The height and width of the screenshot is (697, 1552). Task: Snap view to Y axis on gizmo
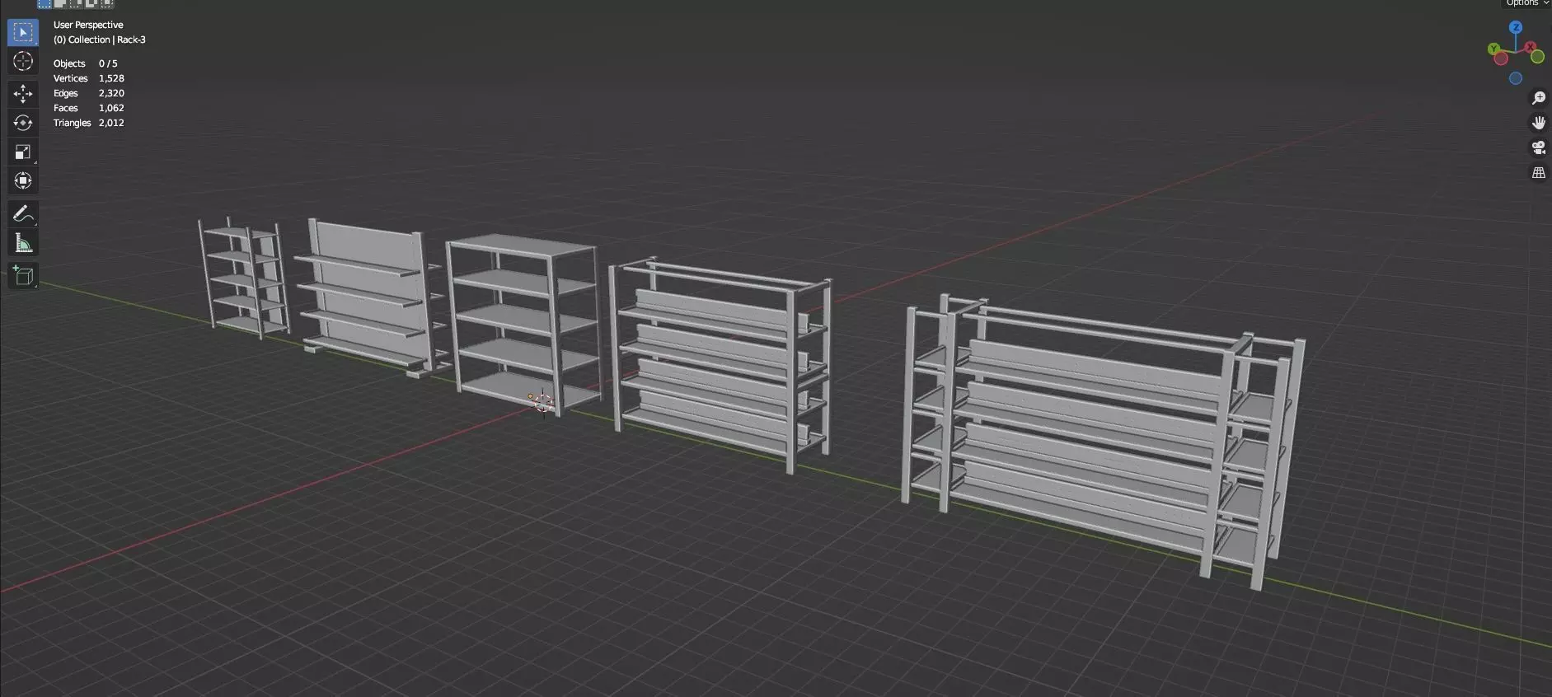[x=1493, y=49]
